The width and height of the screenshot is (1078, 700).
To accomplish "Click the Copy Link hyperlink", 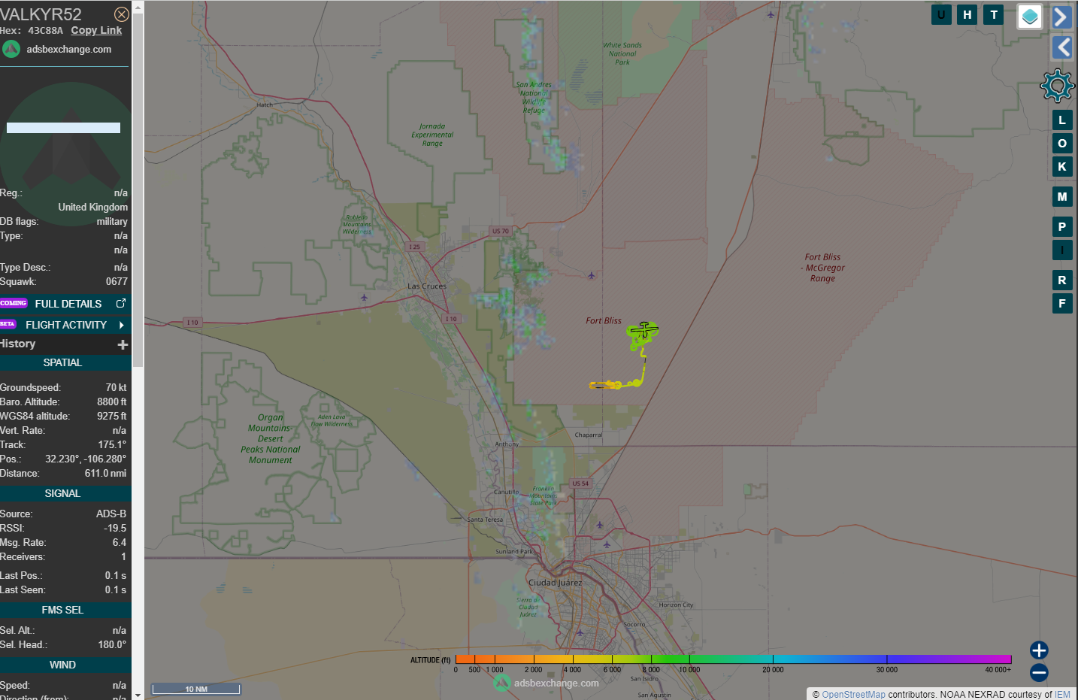I will [96, 30].
